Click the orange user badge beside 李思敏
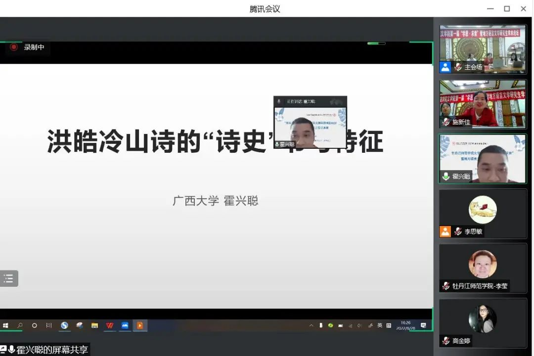The width and height of the screenshot is (534, 356). click(x=445, y=231)
